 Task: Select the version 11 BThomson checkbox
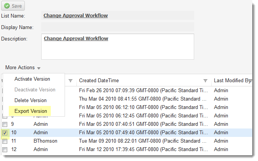(5, 141)
